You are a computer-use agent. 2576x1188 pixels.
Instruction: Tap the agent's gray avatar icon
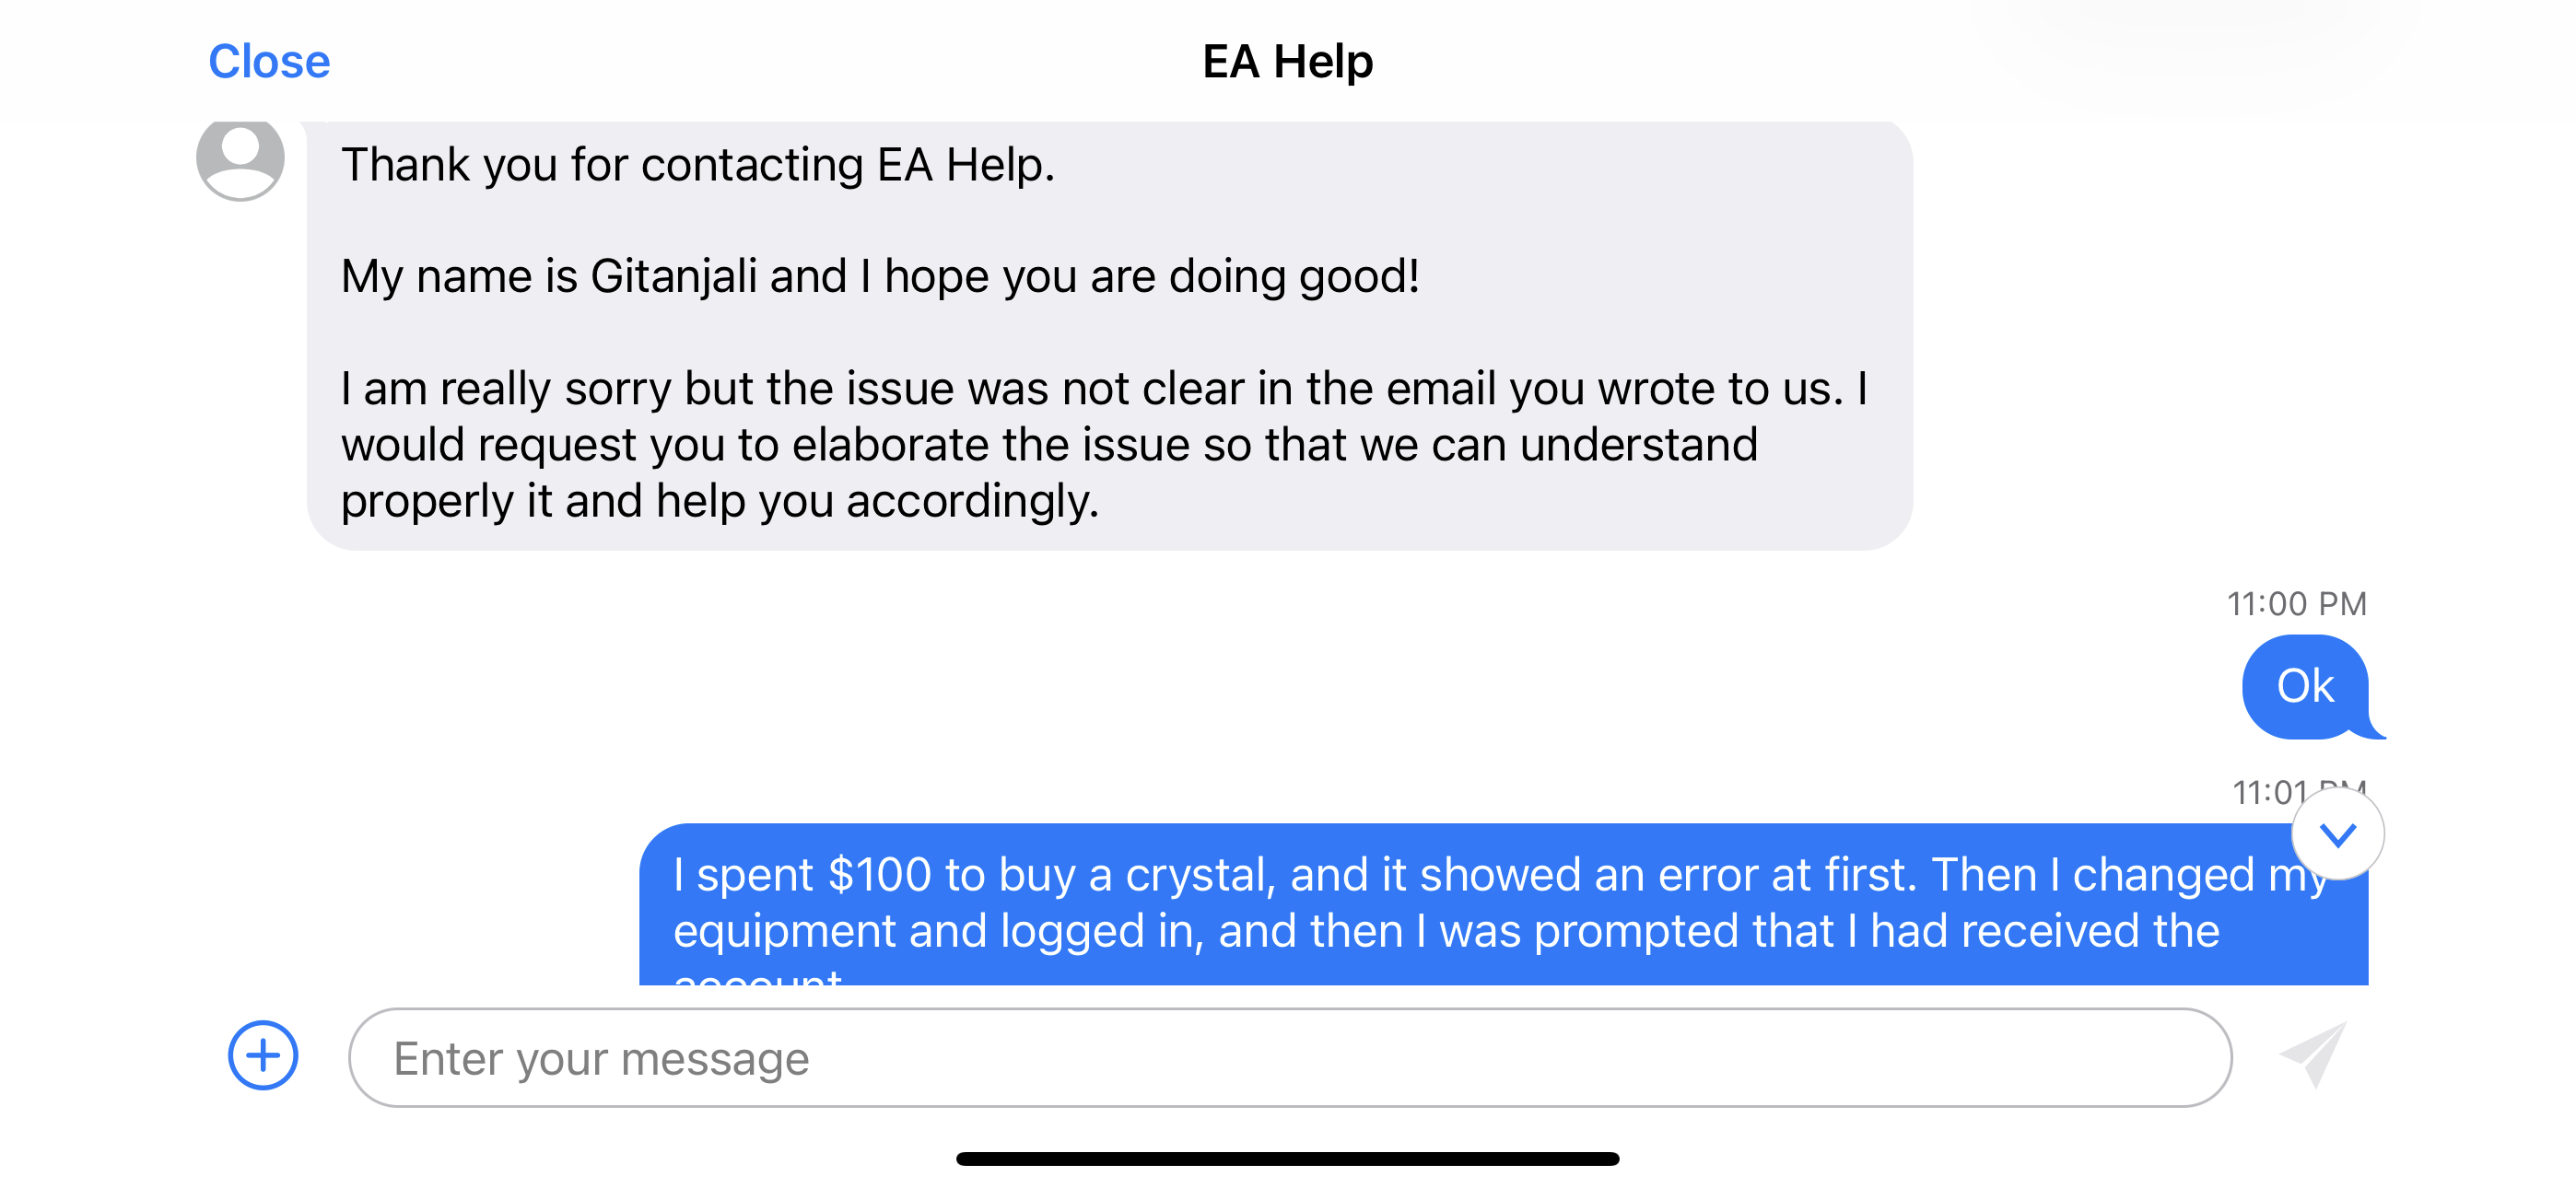coord(240,158)
